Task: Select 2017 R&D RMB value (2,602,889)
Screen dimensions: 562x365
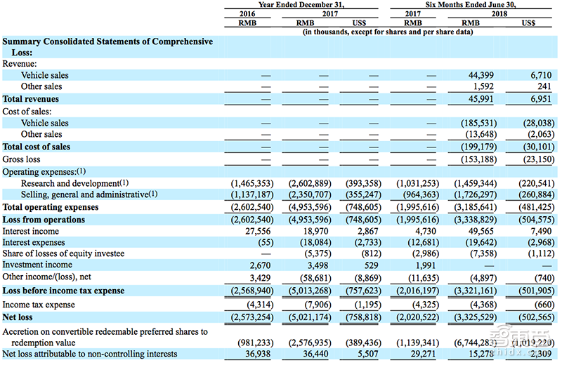Action: [310, 183]
